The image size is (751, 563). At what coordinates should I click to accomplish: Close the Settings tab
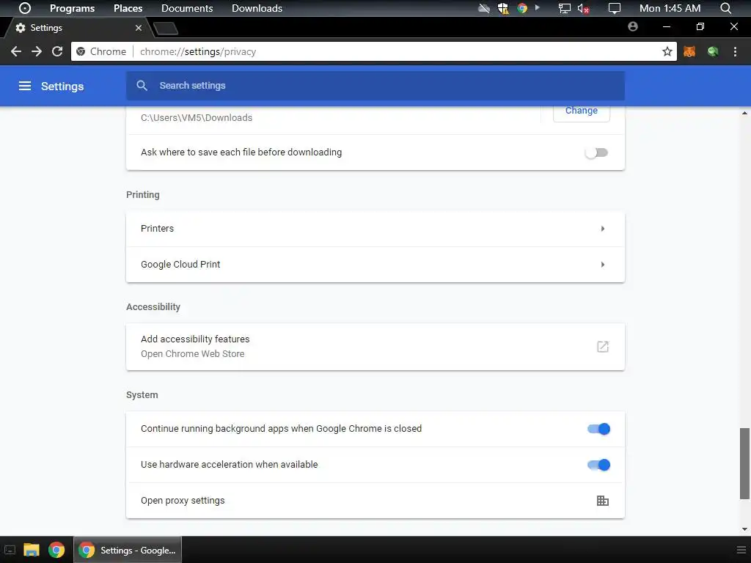coord(139,28)
